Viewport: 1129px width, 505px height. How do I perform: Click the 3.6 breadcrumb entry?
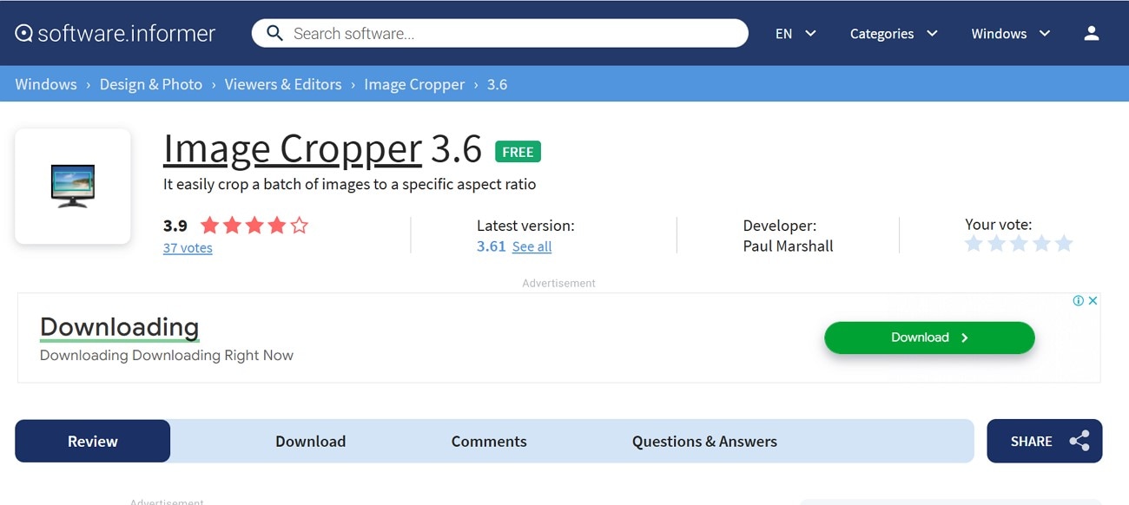[497, 84]
